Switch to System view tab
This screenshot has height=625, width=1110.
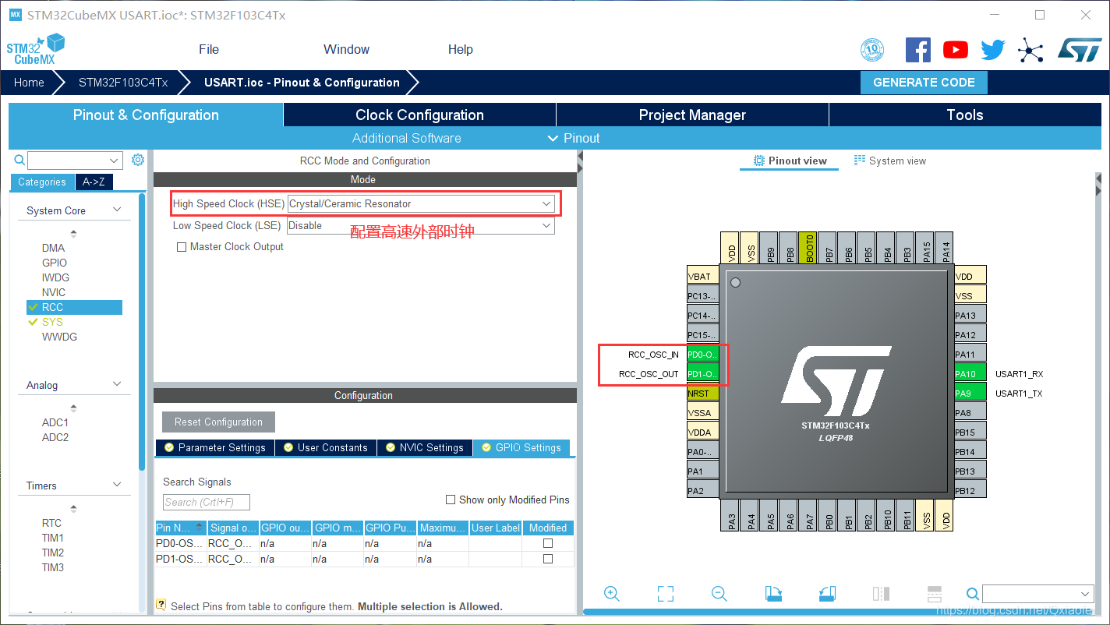pyautogui.click(x=890, y=161)
